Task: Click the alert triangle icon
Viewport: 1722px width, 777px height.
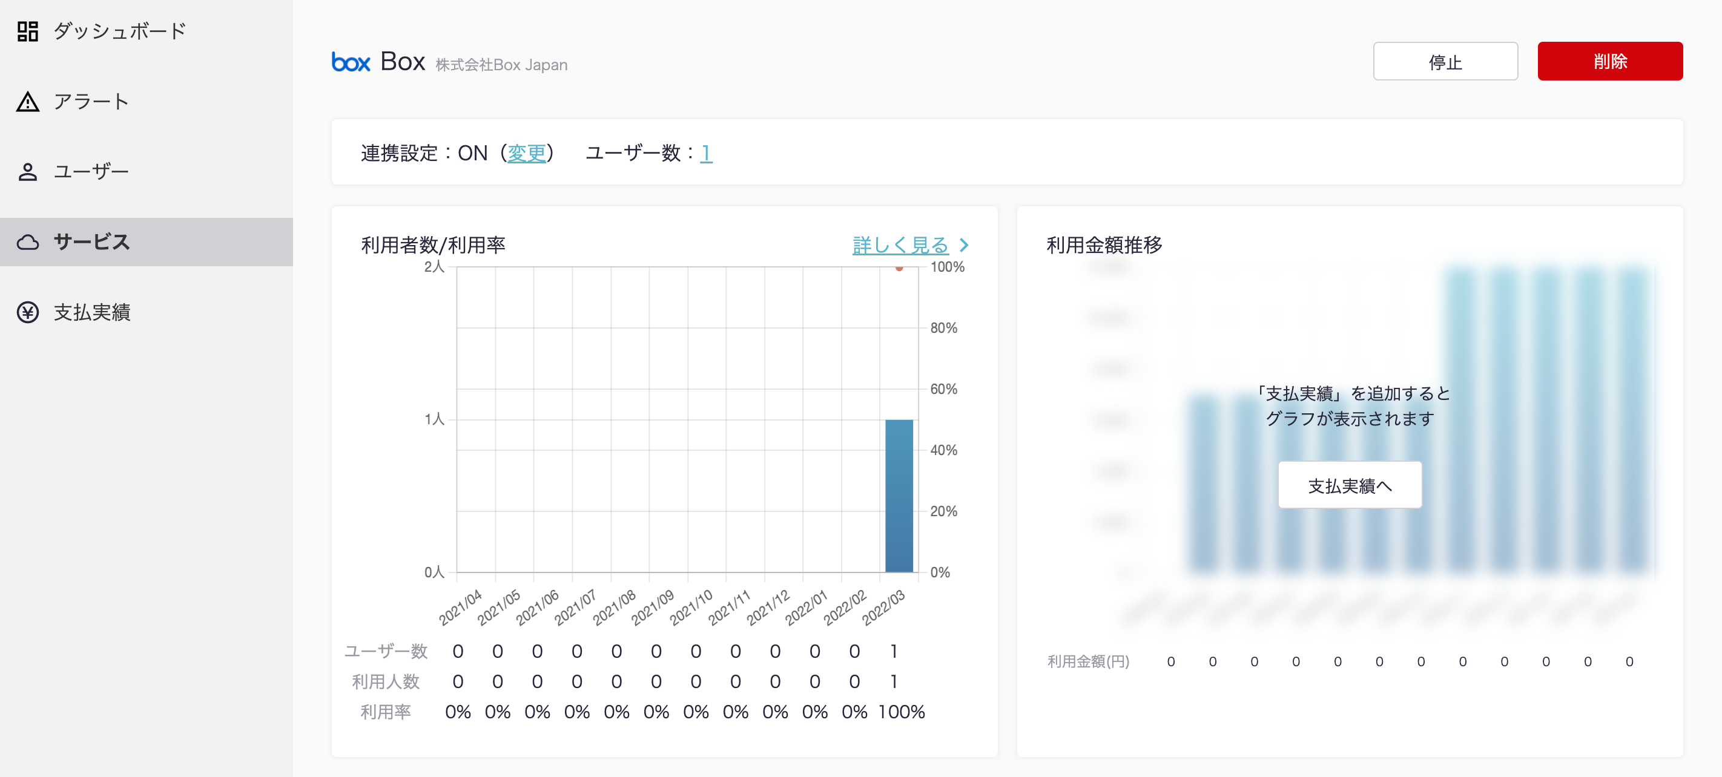Action: tap(27, 102)
